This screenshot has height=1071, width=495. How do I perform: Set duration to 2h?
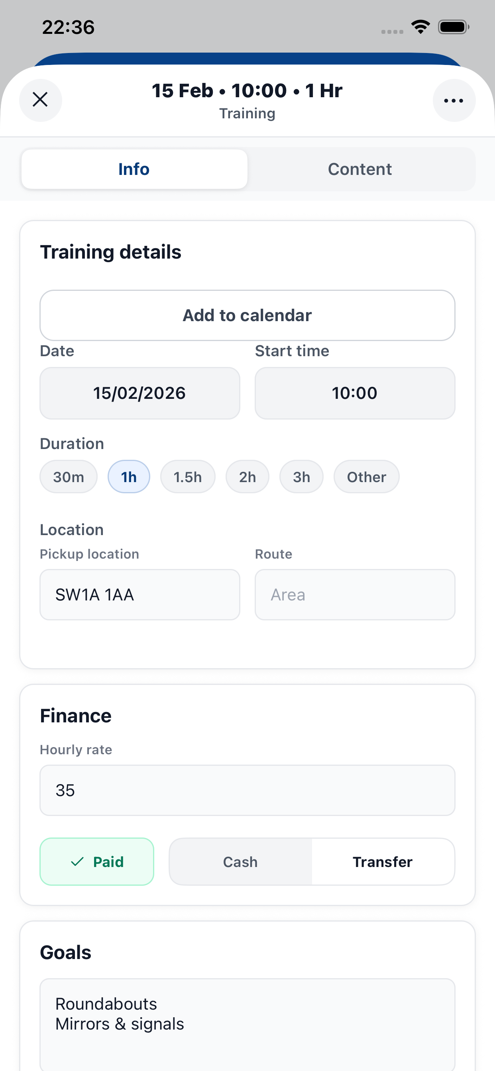coord(247,477)
